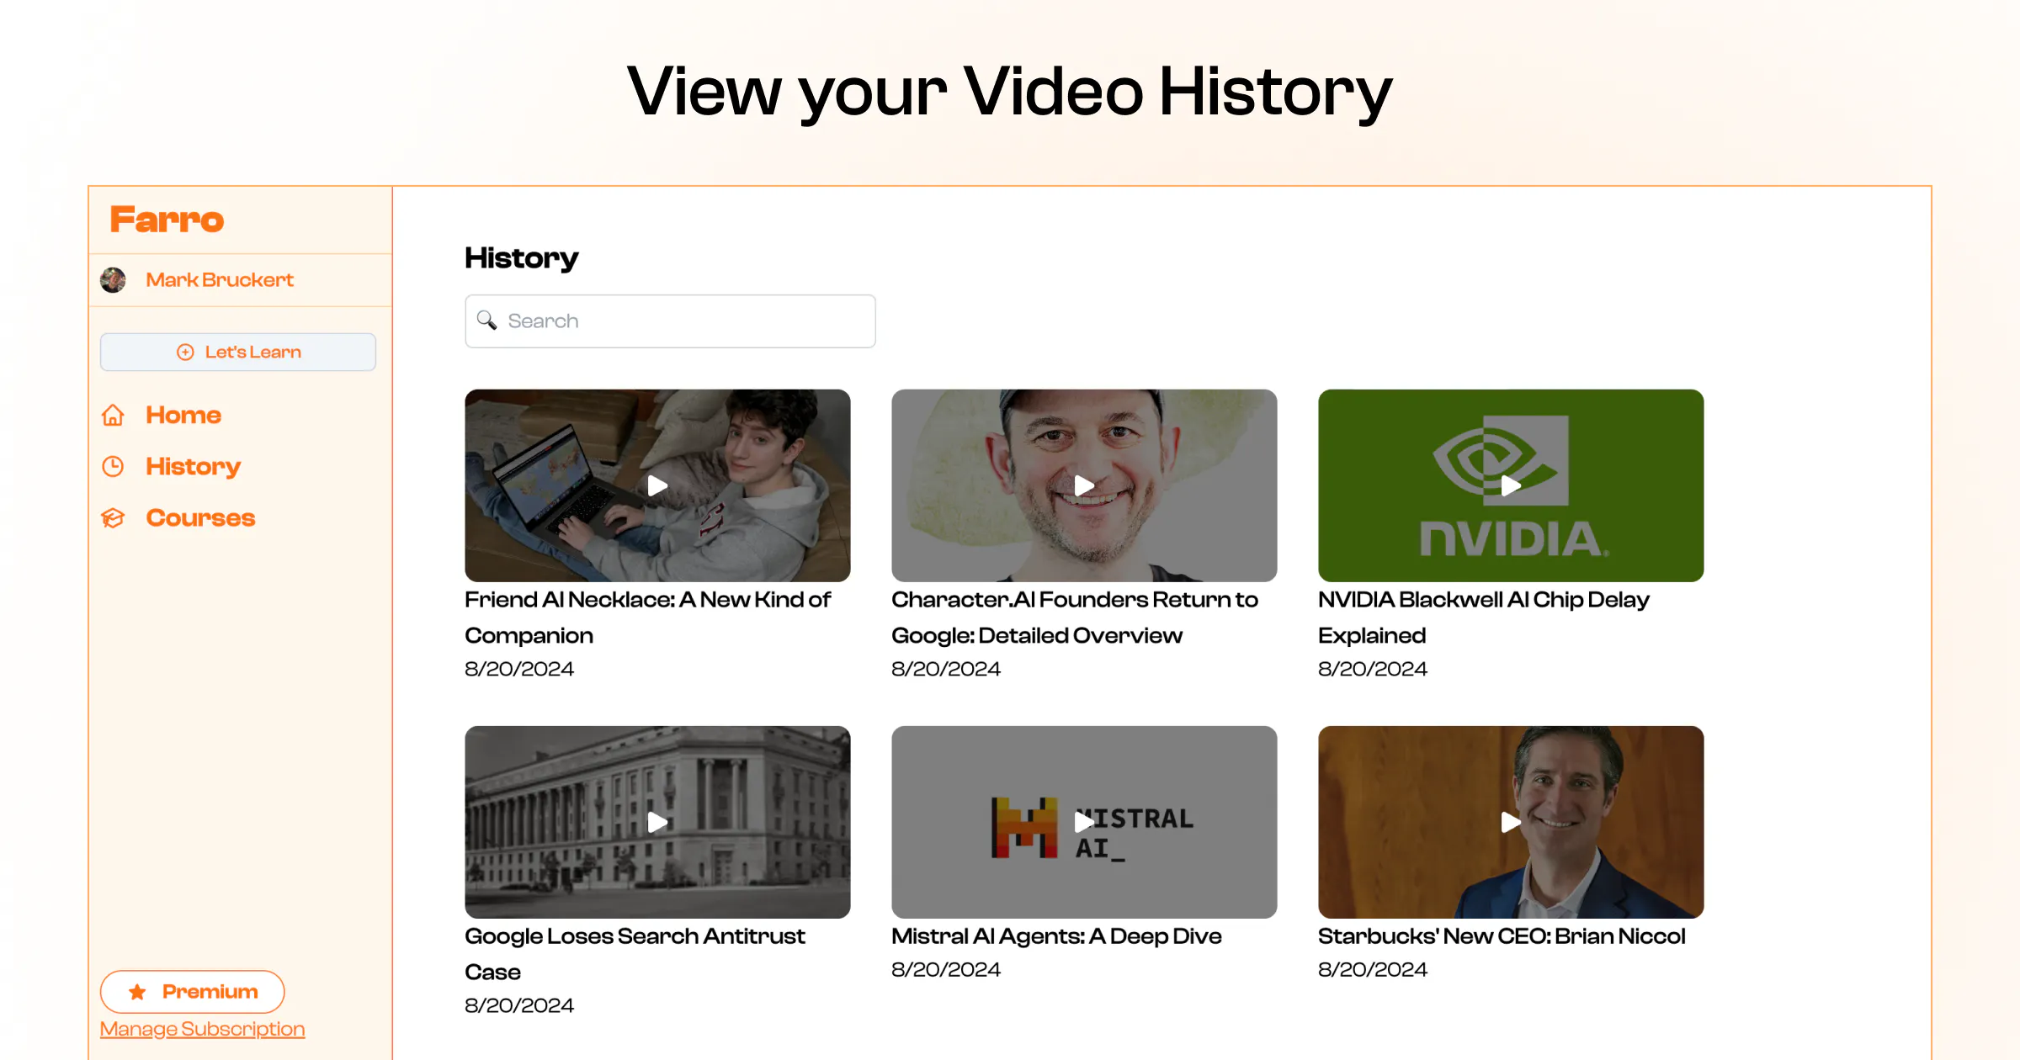The height and width of the screenshot is (1060, 2020).
Task: Open the Manage Subscription link
Action: pos(202,1030)
